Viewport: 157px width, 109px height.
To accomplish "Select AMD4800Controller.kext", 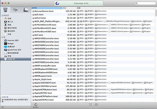I will click(47, 52).
